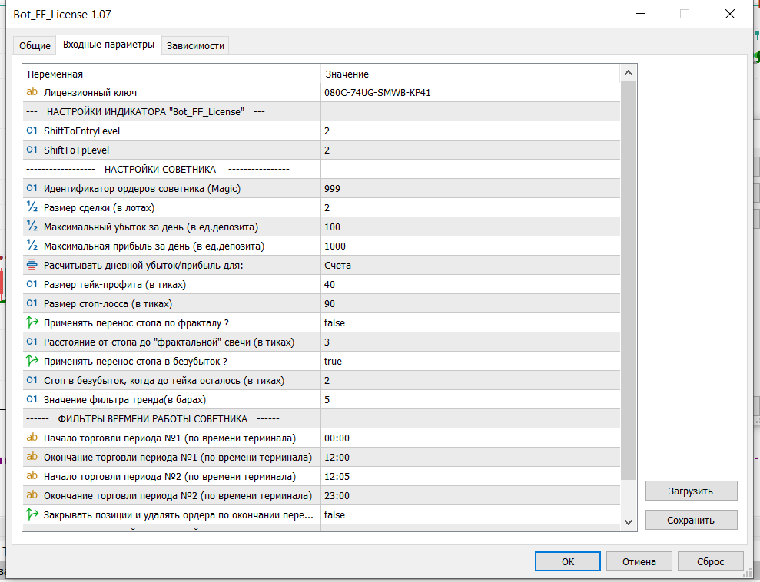
Task: Click the integer icon beside Размер тейк-профита
Action: (32, 284)
